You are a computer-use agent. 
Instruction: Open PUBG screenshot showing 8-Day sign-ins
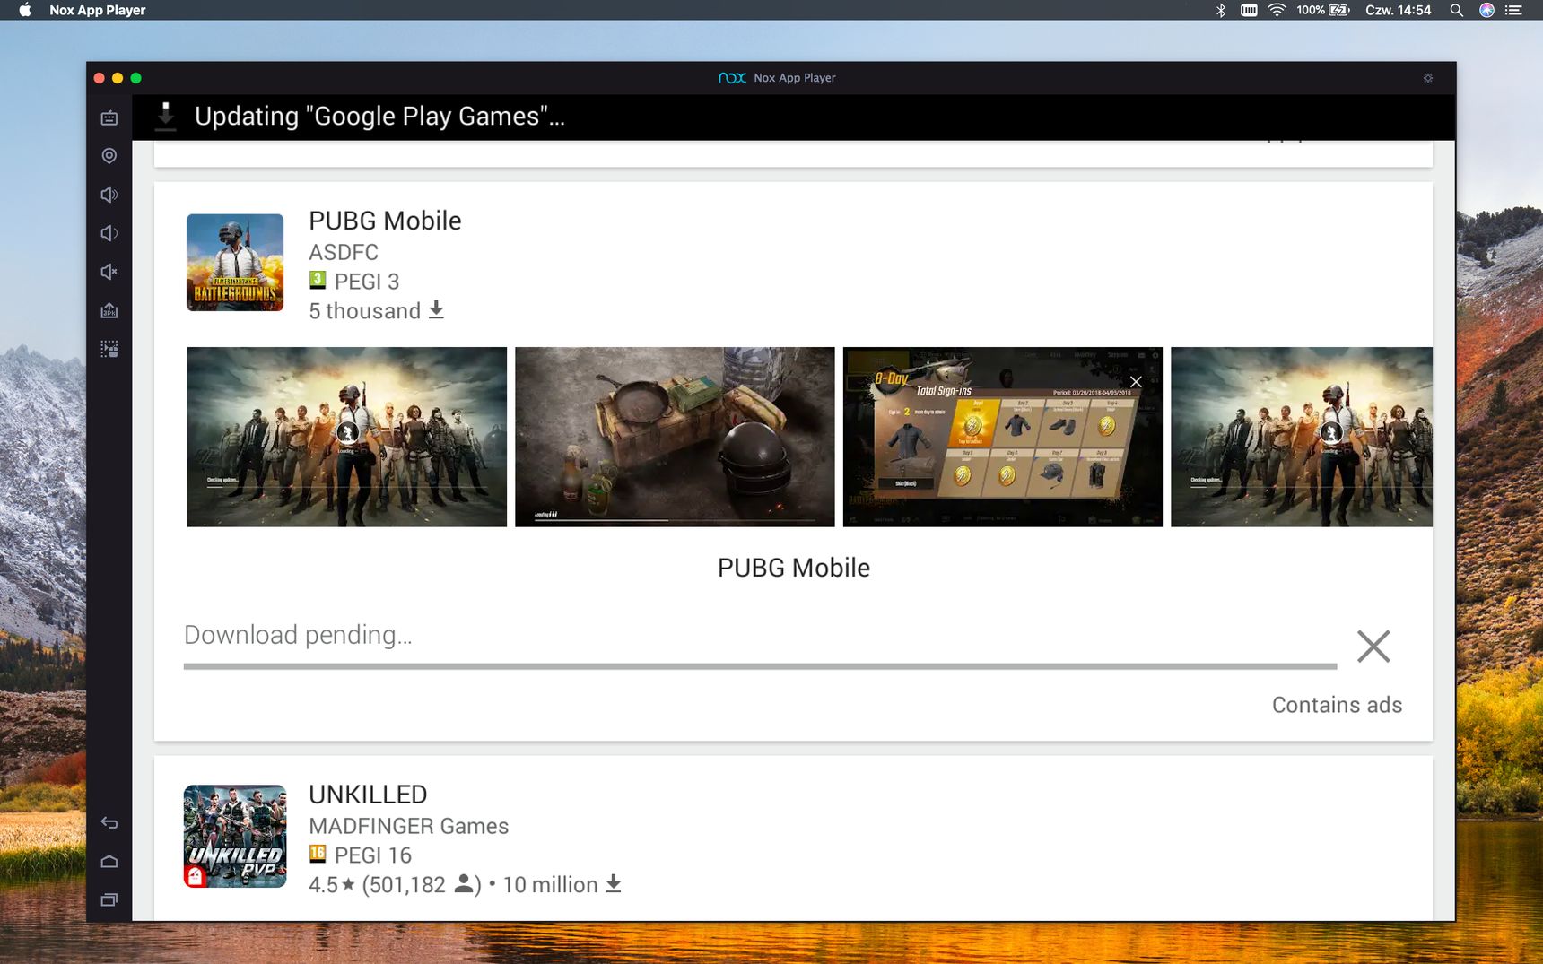click(1003, 437)
